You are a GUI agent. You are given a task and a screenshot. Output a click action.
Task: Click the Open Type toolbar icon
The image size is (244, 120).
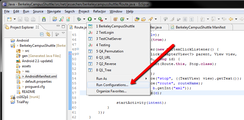137,19
